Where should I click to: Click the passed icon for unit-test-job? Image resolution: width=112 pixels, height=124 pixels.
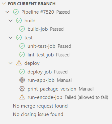point(22,46)
